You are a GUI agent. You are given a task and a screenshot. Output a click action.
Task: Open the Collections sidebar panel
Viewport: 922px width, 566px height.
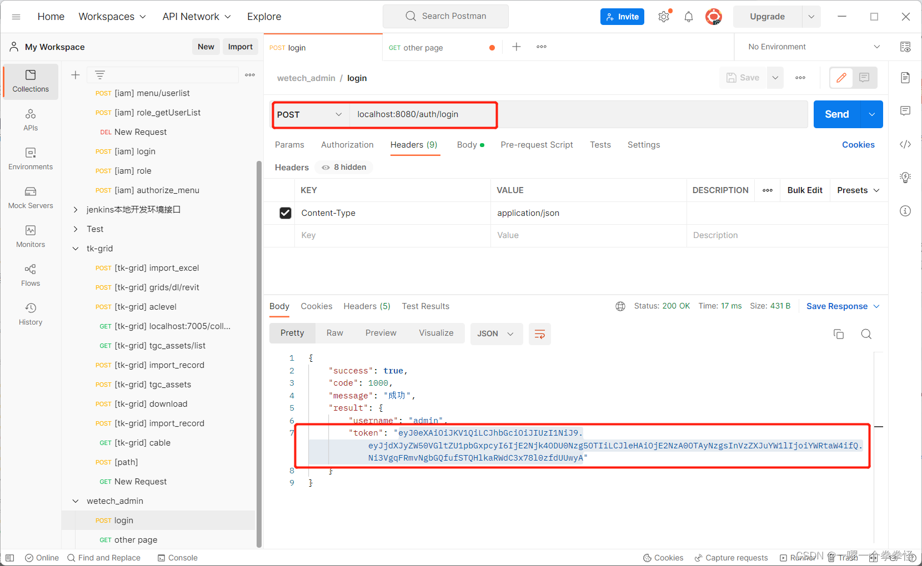(31, 81)
